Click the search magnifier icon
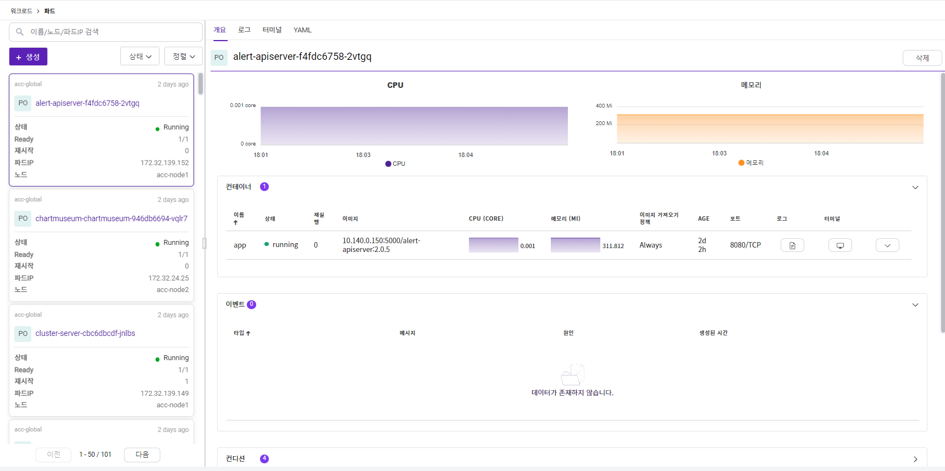The image size is (945, 471). (x=20, y=32)
